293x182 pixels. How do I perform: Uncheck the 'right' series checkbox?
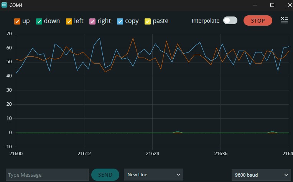coord(92,21)
